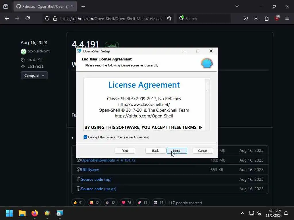The width and height of the screenshot is (294, 220).
Task: Uncheck I accept the license terms checkbox
Action: [85, 137]
